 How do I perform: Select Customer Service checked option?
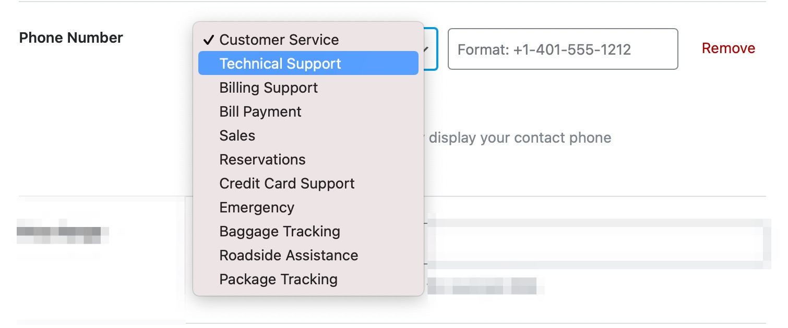point(308,40)
